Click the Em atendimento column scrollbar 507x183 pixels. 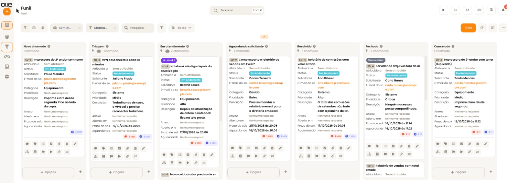[x=221, y=89]
